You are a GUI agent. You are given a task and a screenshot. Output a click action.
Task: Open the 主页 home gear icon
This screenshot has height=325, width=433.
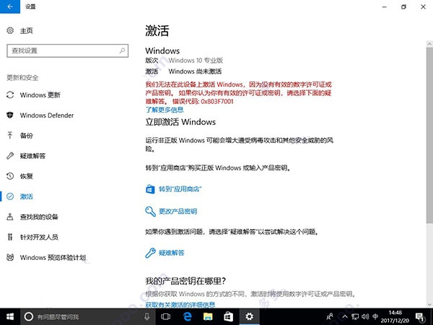[10, 30]
